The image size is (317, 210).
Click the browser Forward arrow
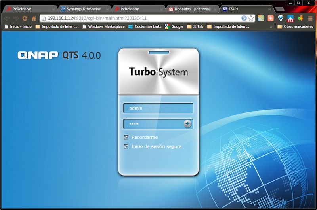[x=16, y=18]
